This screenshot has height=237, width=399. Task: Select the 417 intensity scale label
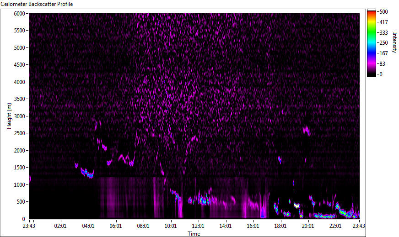[383, 22]
